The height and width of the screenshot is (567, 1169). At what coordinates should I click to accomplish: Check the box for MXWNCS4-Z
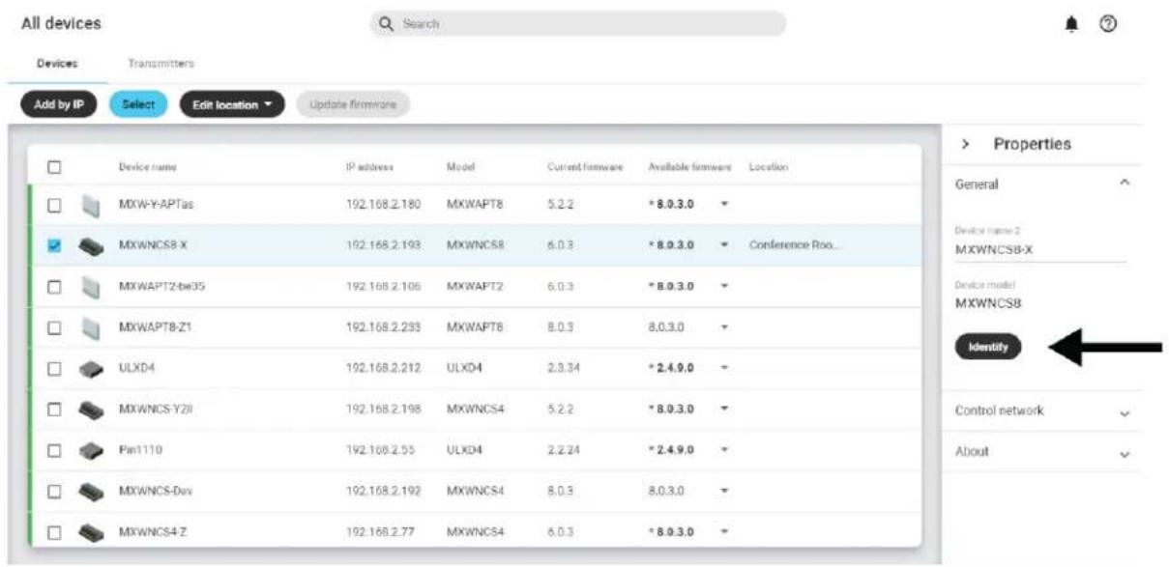55,531
